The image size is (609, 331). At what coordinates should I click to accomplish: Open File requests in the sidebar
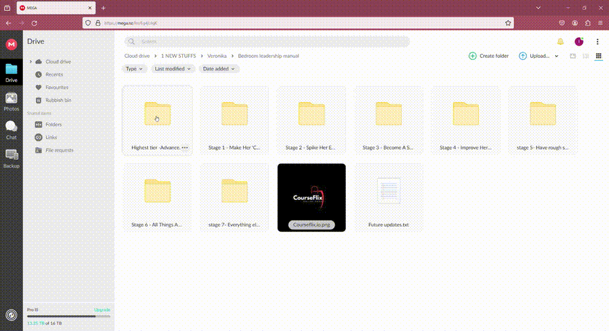pos(59,150)
